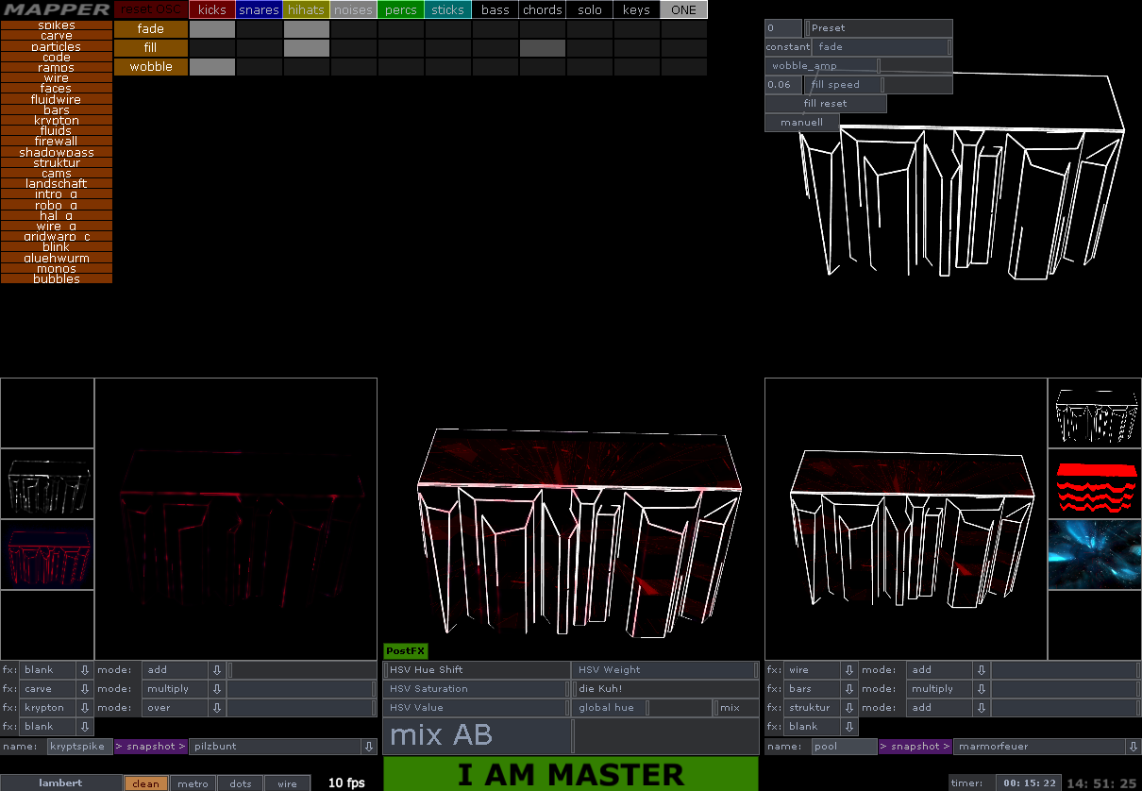The width and height of the screenshot is (1142, 791).
Task: Select the red-blue wireframe thumbnail on left
Action: [x=47, y=554]
